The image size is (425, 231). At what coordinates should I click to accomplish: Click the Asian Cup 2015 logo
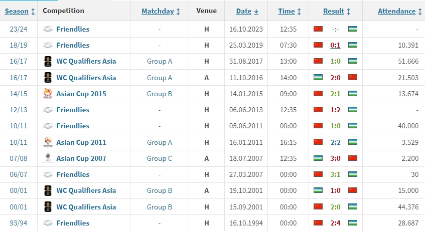(48, 94)
